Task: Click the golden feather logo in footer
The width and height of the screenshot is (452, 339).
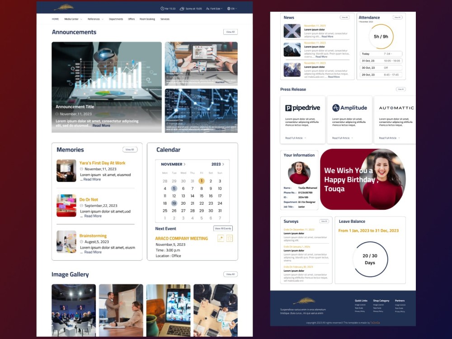Action: point(304,301)
